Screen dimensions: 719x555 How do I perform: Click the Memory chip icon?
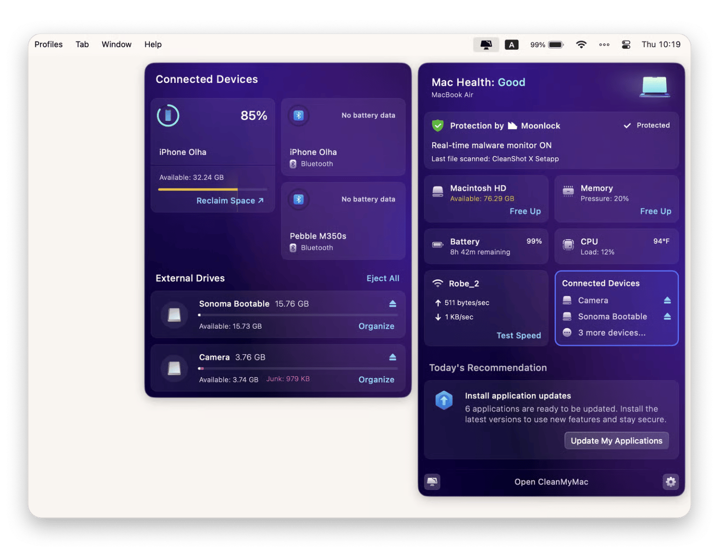[568, 191]
